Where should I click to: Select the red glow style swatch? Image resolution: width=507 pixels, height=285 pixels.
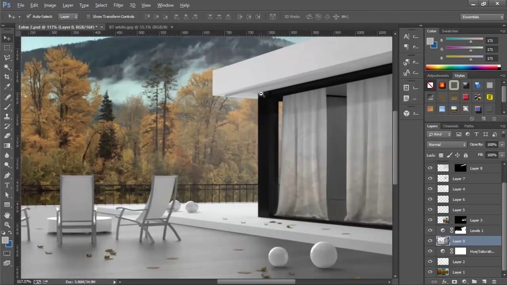[x=442, y=85]
